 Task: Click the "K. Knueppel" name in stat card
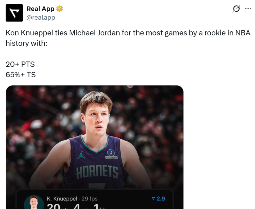[x=62, y=199]
